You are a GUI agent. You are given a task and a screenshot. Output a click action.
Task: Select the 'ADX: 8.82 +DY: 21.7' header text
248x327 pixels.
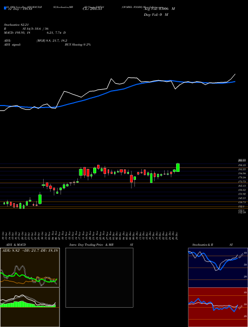tap(21, 250)
